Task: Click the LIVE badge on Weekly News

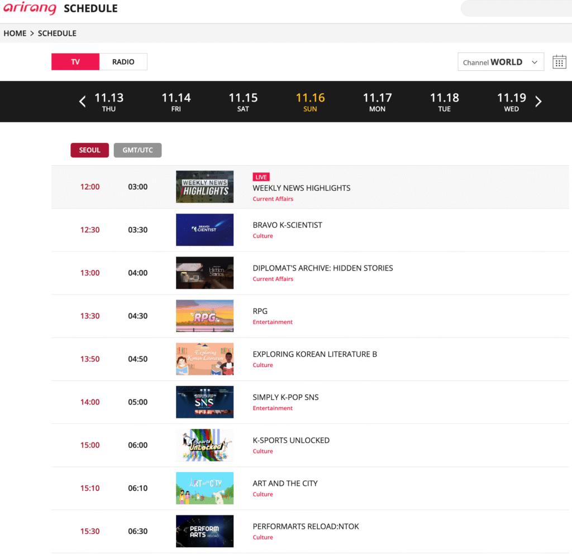Action: (261, 177)
